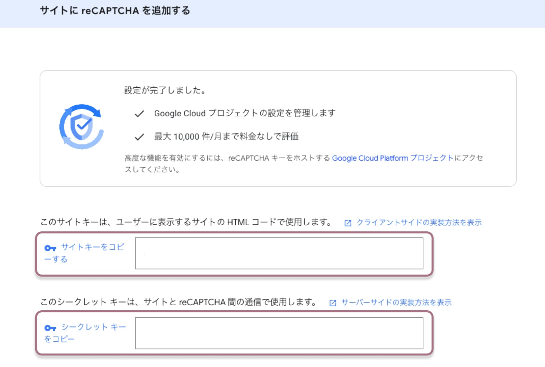Click the このシークレット キーは description text
The image size is (545, 367).
tap(178, 302)
